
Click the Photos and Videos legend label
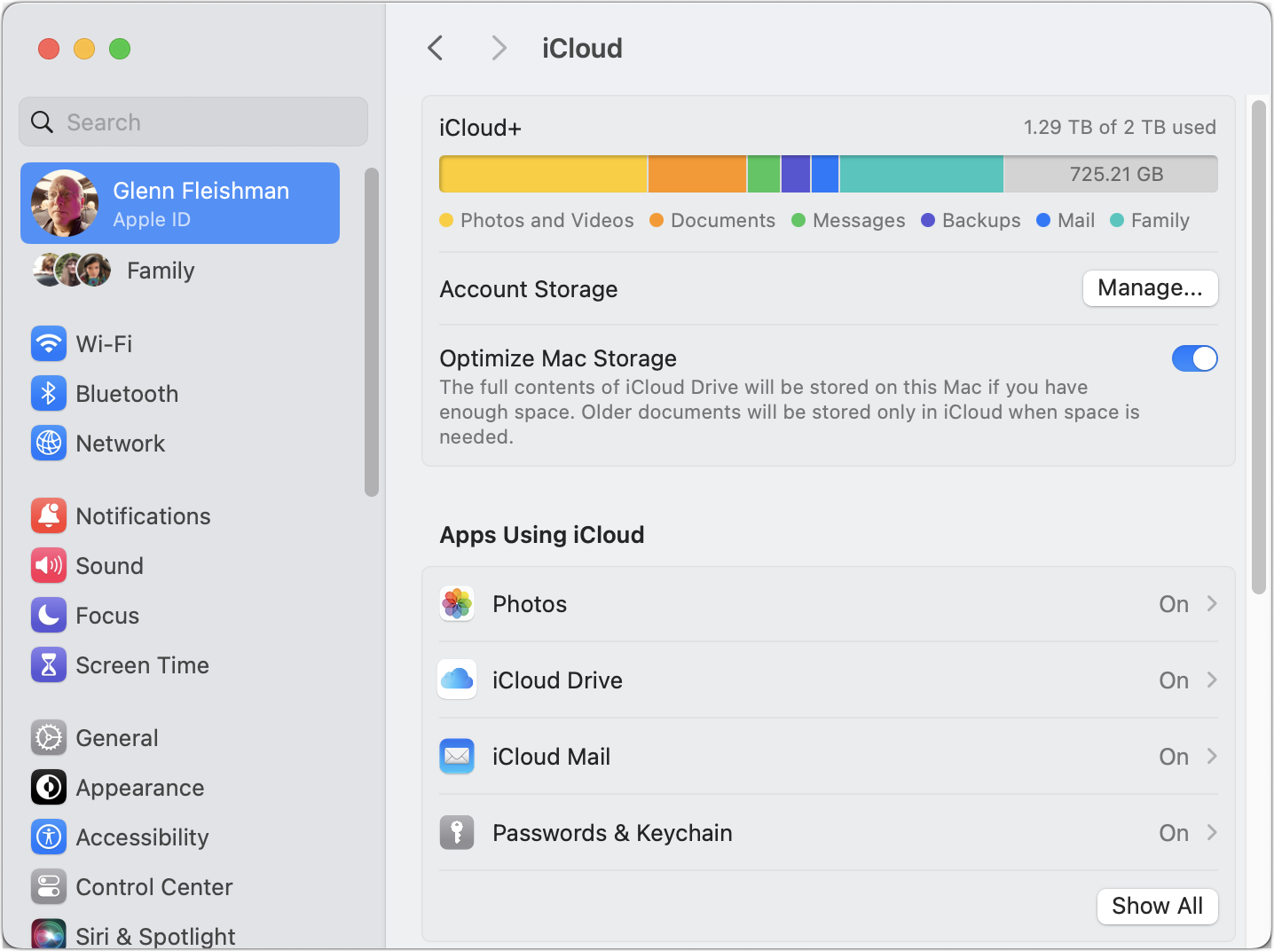(547, 220)
